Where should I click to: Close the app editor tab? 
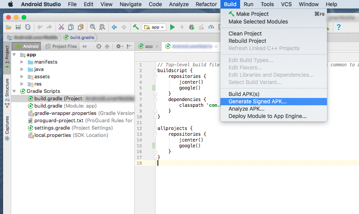tap(157, 46)
